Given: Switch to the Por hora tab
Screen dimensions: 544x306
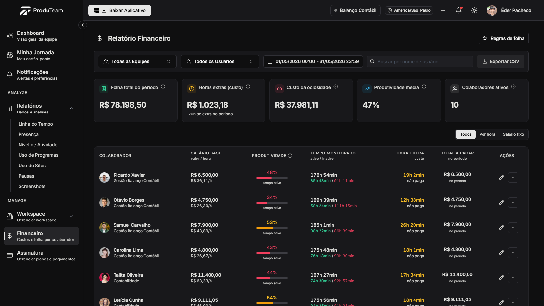Looking at the screenshot, I should (487, 134).
